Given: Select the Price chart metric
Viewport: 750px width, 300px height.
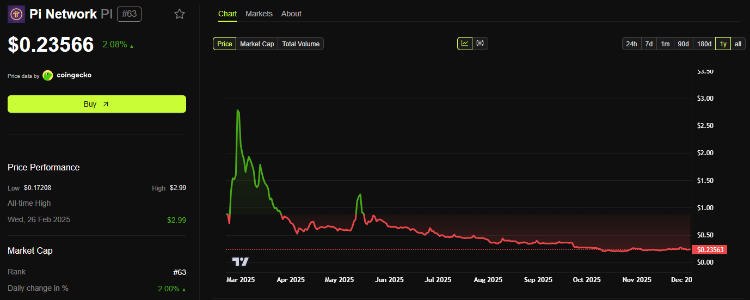Looking at the screenshot, I should 224,44.
